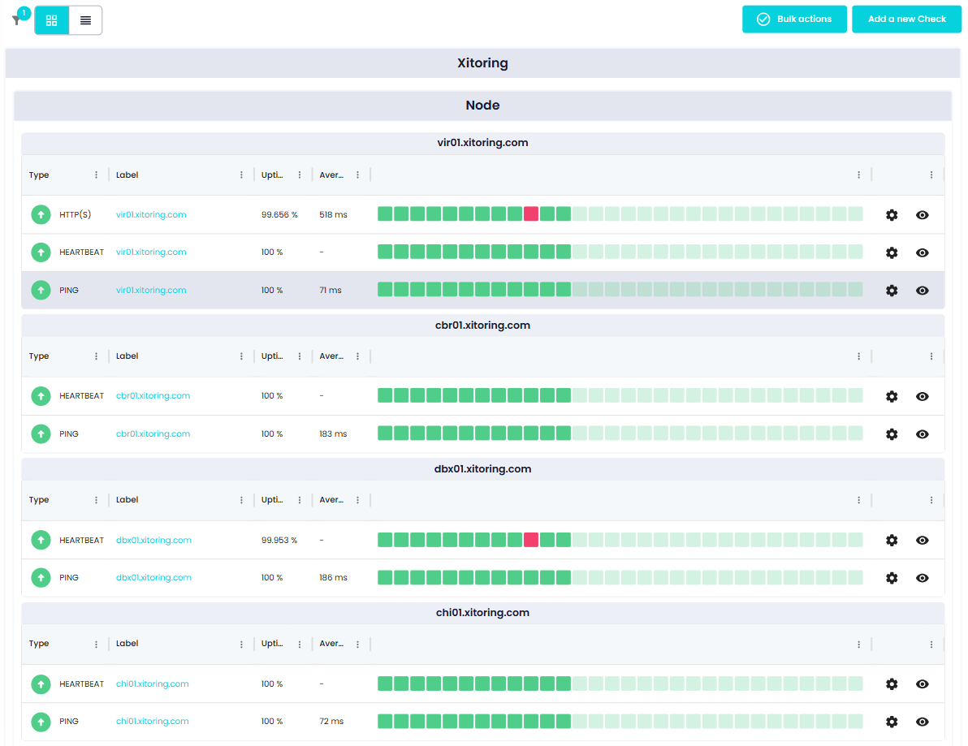Open settings gear for vir01 PING check
Screen dimensions: 968x746
click(x=892, y=290)
